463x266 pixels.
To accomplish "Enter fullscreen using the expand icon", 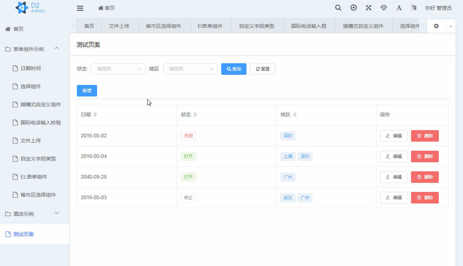I will click(x=368, y=8).
